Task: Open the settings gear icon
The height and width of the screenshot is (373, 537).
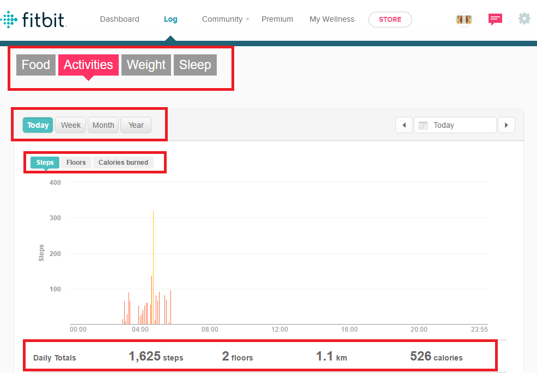Action: tap(524, 19)
